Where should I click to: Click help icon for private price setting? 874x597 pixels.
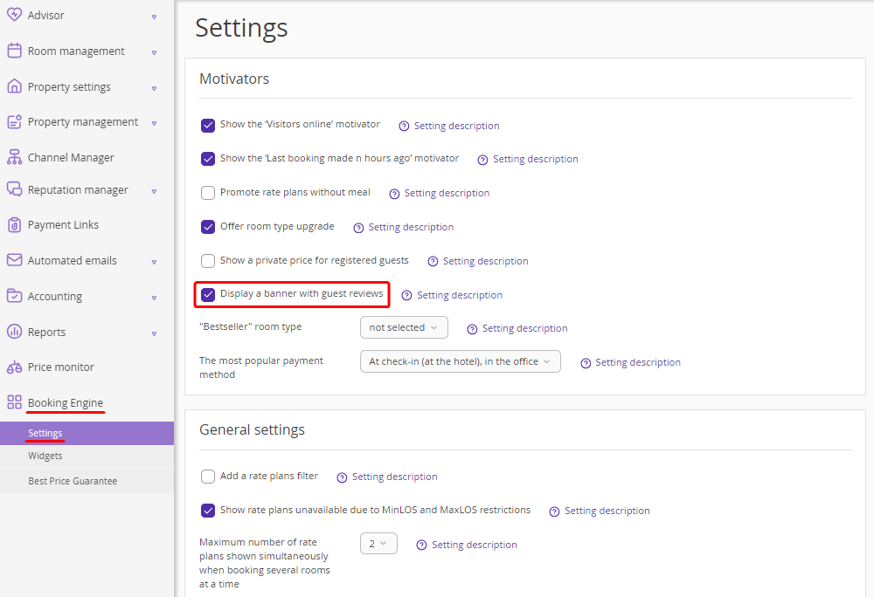coord(433,262)
